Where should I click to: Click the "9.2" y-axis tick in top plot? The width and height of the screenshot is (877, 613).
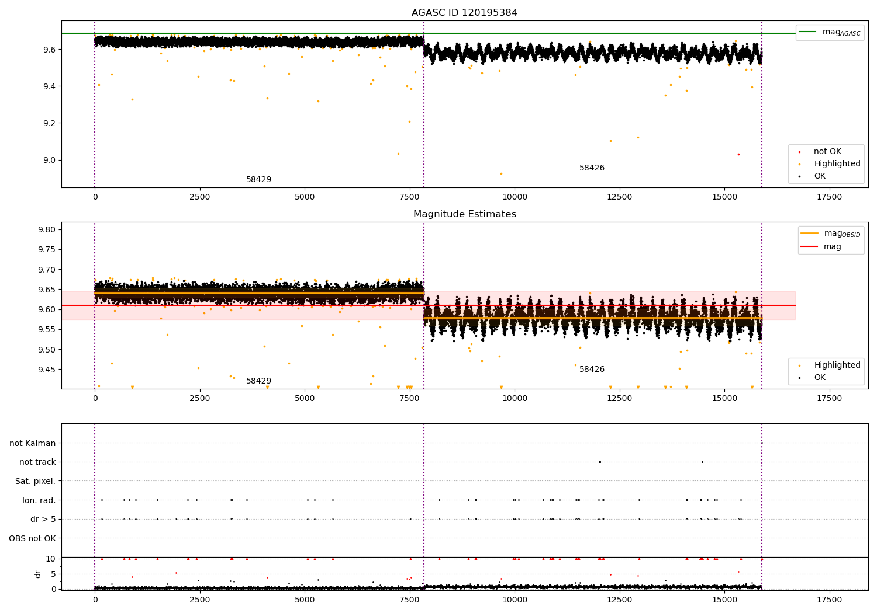click(x=50, y=123)
